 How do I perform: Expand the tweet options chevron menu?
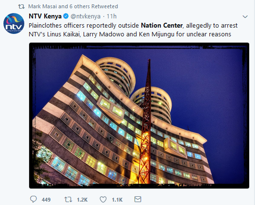click(x=245, y=16)
